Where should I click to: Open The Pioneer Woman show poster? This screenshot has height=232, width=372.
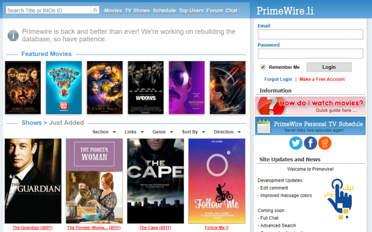click(x=94, y=181)
